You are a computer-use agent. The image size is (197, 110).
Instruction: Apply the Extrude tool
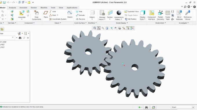(80, 15)
